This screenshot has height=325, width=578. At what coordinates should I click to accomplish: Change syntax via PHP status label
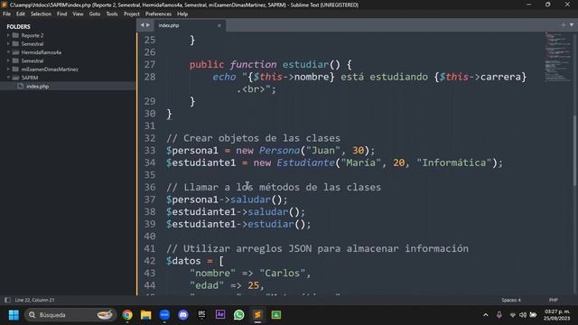(x=553, y=300)
